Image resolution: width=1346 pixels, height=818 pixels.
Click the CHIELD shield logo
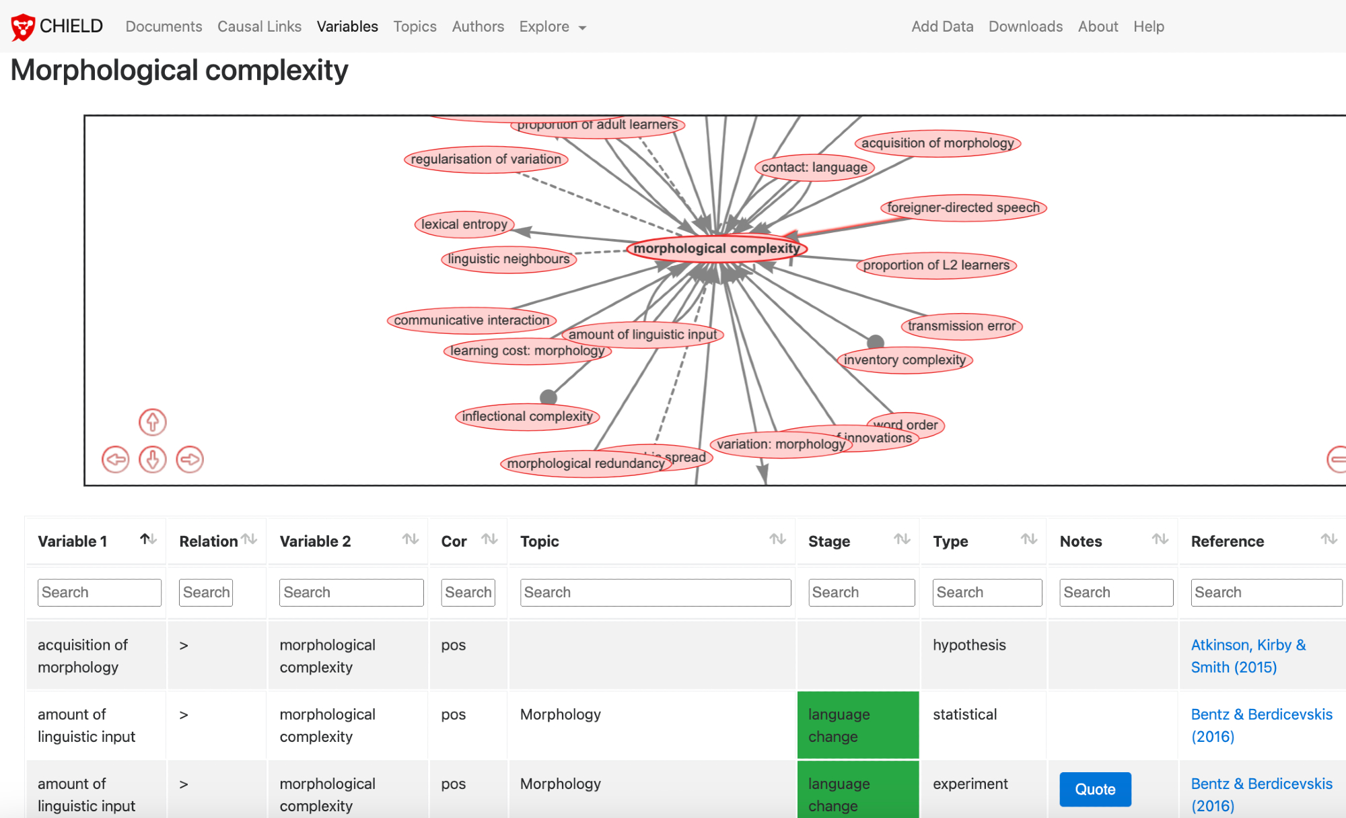tap(23, 27)
